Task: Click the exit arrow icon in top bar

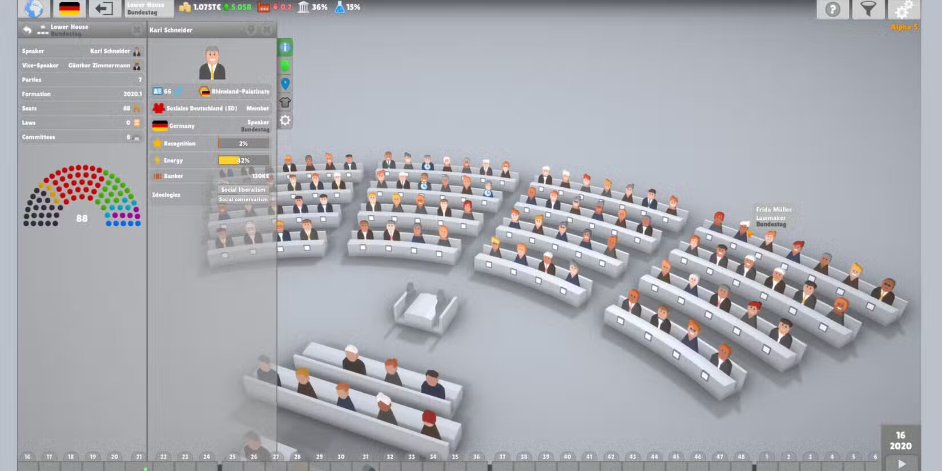Action: pyautogui.click(x=104, y=9)
